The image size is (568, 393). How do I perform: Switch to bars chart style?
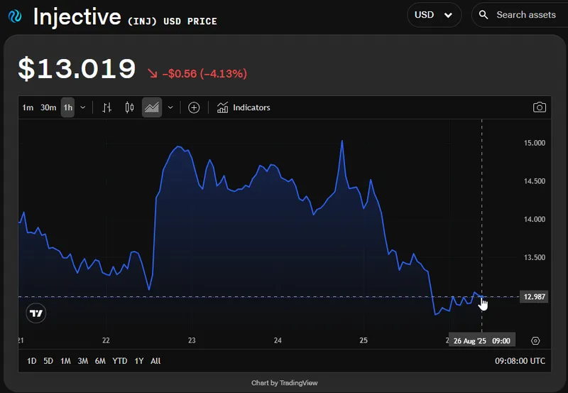click(x=107, y=108)
